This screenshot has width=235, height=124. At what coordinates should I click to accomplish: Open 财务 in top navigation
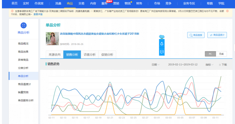click(x=139, y=3)
